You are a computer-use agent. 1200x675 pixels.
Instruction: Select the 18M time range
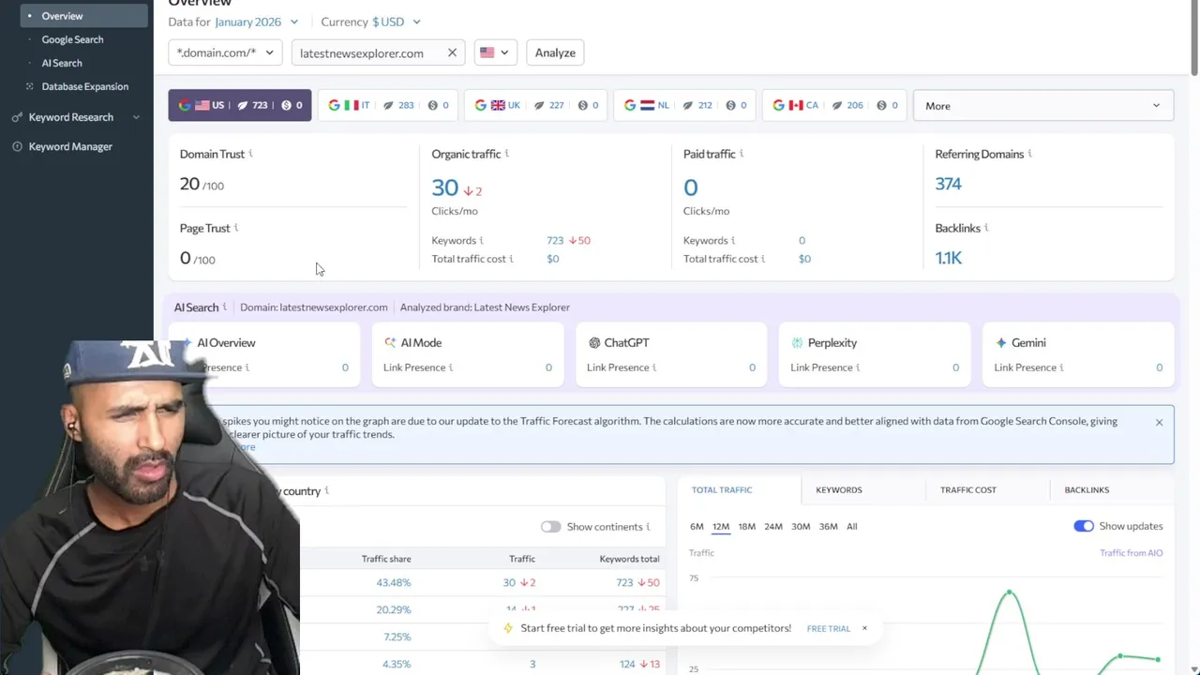[x=746, y=526]
